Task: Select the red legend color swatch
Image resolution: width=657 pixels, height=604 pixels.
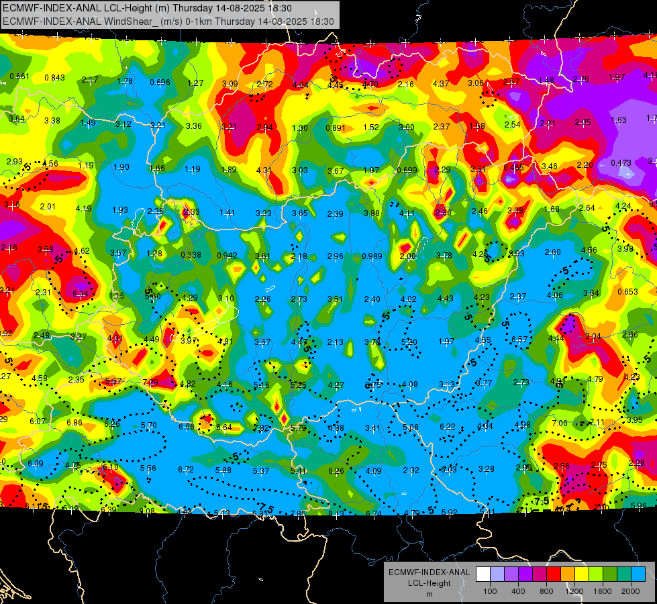Action: (554, 574)
